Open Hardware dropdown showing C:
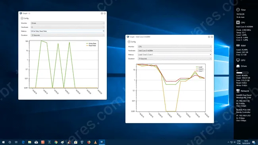Screen dimensions: 258x145 point(67,27)
